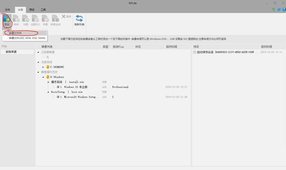Click the X 删除 (Delete) toolbar item
Image resolution: width=286 pixels, height=170 pixels.
(67, 17)
